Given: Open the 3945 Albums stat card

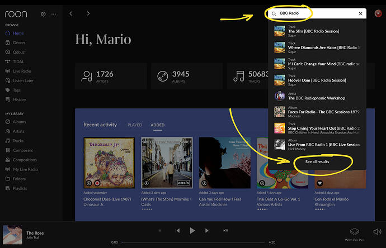Looking at the screenshot, I should [x=187, y=76].
